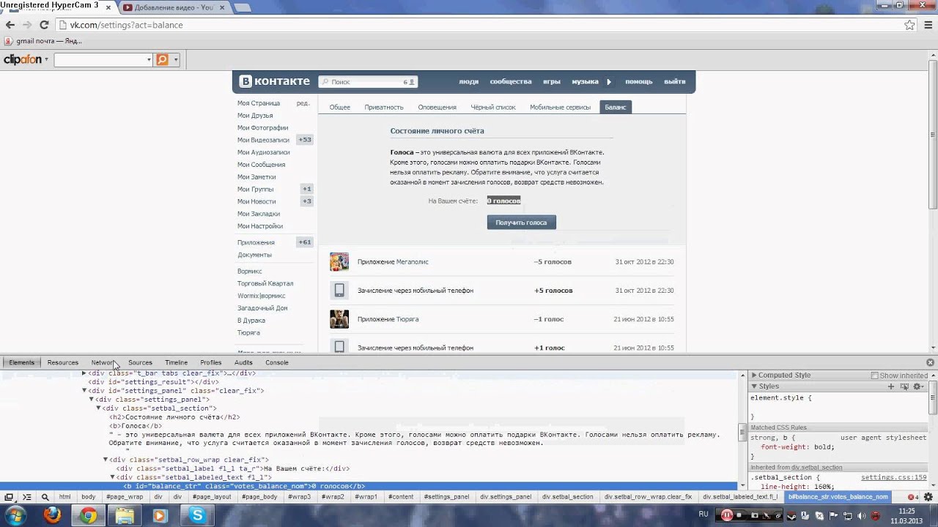Close the DevTools panel with the X icon
Image resolution: width=938 pixels, height=527 pixels.
pos(931,362)
